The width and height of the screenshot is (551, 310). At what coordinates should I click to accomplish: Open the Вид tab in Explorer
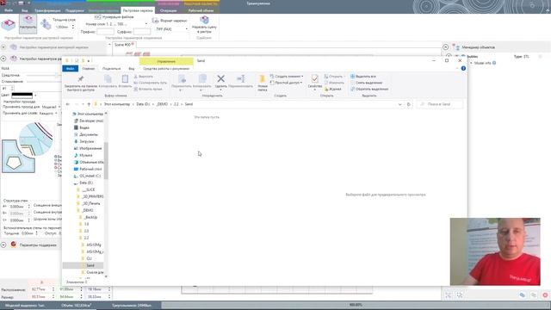(132, 69)
